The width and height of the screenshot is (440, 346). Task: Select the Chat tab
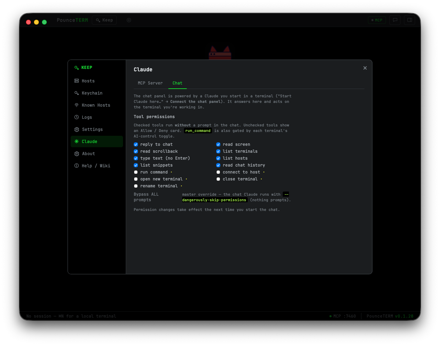coord(177,83)
